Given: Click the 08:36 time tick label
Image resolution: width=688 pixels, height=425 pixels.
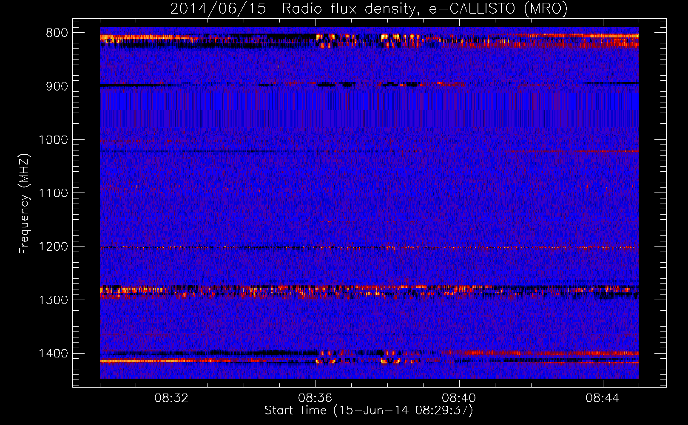Looking at the screenshot, I should coord(316,398).
